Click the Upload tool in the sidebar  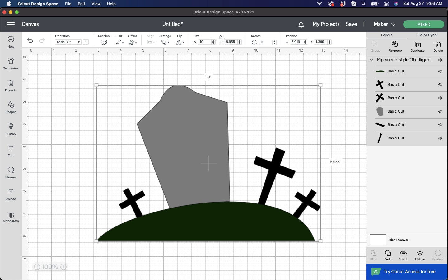coord(11,194)
